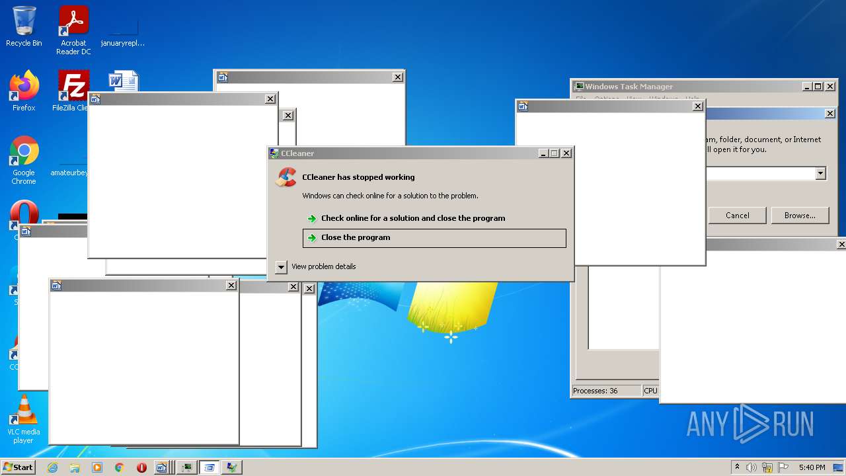Switch to the CCleaner taskbar button
The width and height of the screenshot is (846, 476).
pos(231,467)
